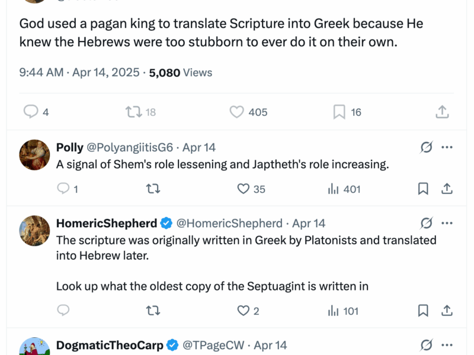This screenshot has width=474, height=355.
Task: Open more options on Polly's reply
Action: pos(447,147)
